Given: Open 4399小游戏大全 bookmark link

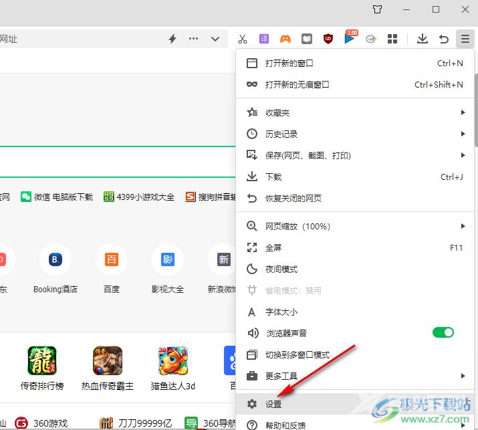Looking at the screenshot, I should (x=139, y=197).
